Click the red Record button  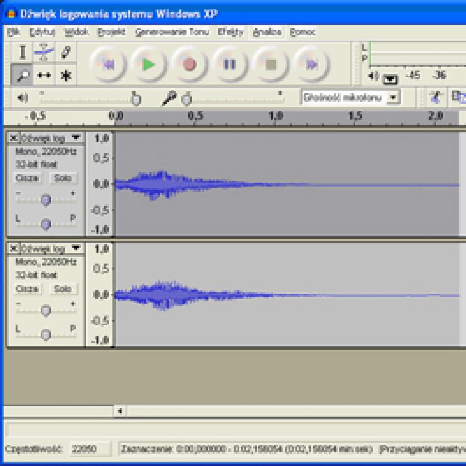(189, 64)
